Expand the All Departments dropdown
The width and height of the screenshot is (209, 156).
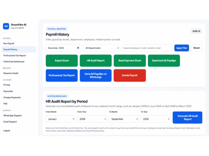click(101, 48)
